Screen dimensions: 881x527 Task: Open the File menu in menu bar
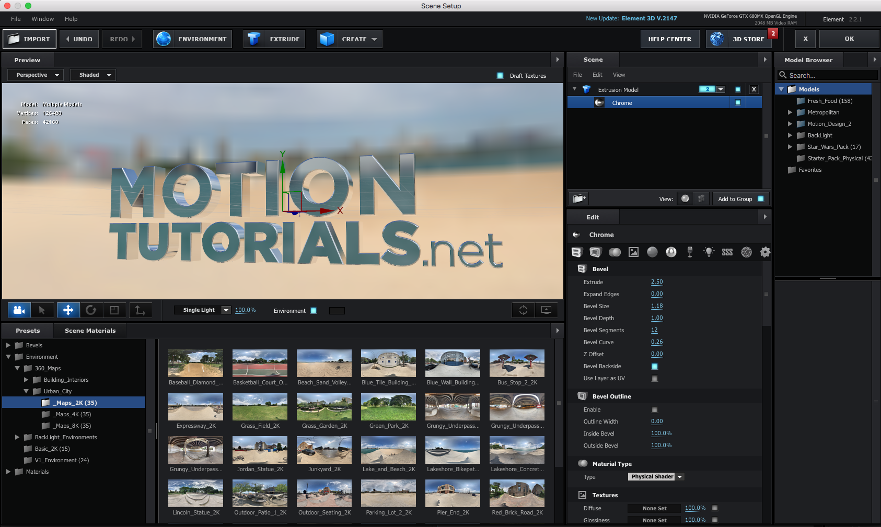16,19
